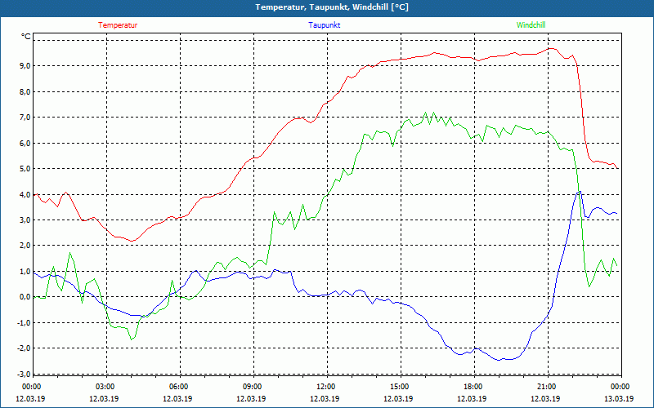The image size is (654, 408).
Task: Click the 1,0 y-axis value
Action: click(25, 272)
